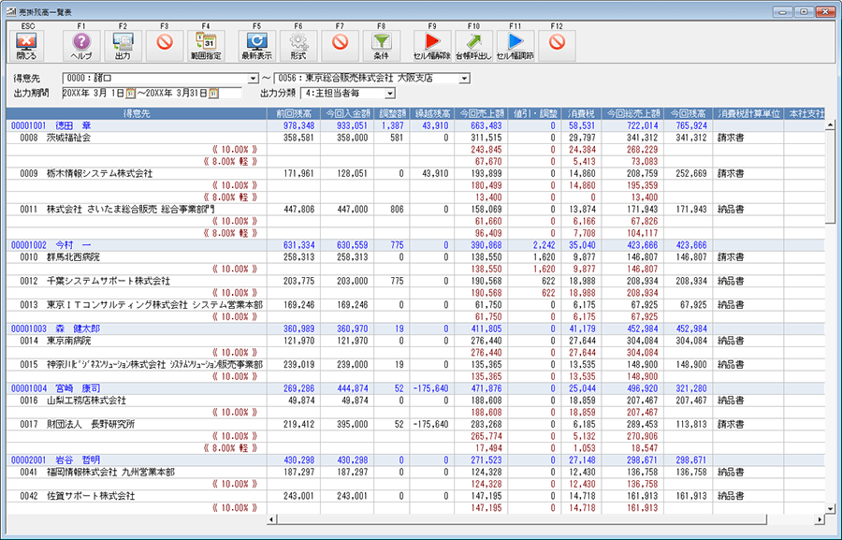Select the row 0010 群馬北西病院
Viewport: 842px width, 540px height.
click(415, 256)
